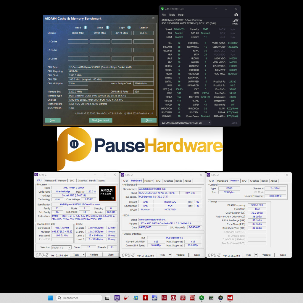Viewport: 303px width, 303px height.
Task: Click the CPU-Z icon in the Mainboard window title
Action: [x=122, y=175]
